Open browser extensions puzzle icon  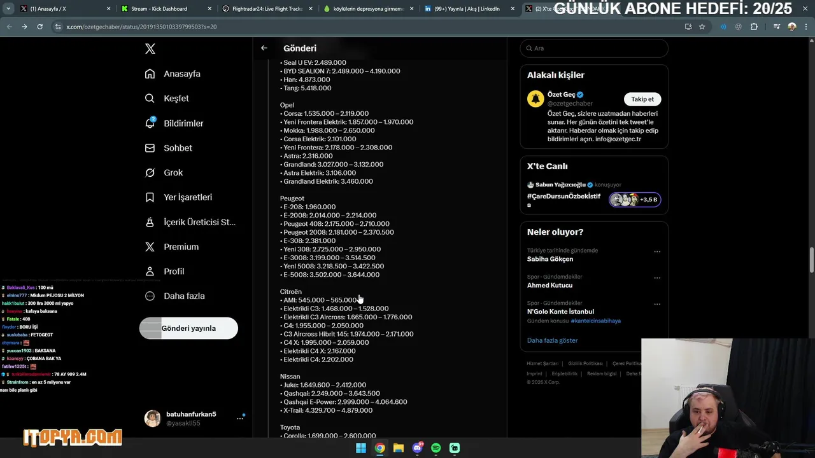pos(754,27)
